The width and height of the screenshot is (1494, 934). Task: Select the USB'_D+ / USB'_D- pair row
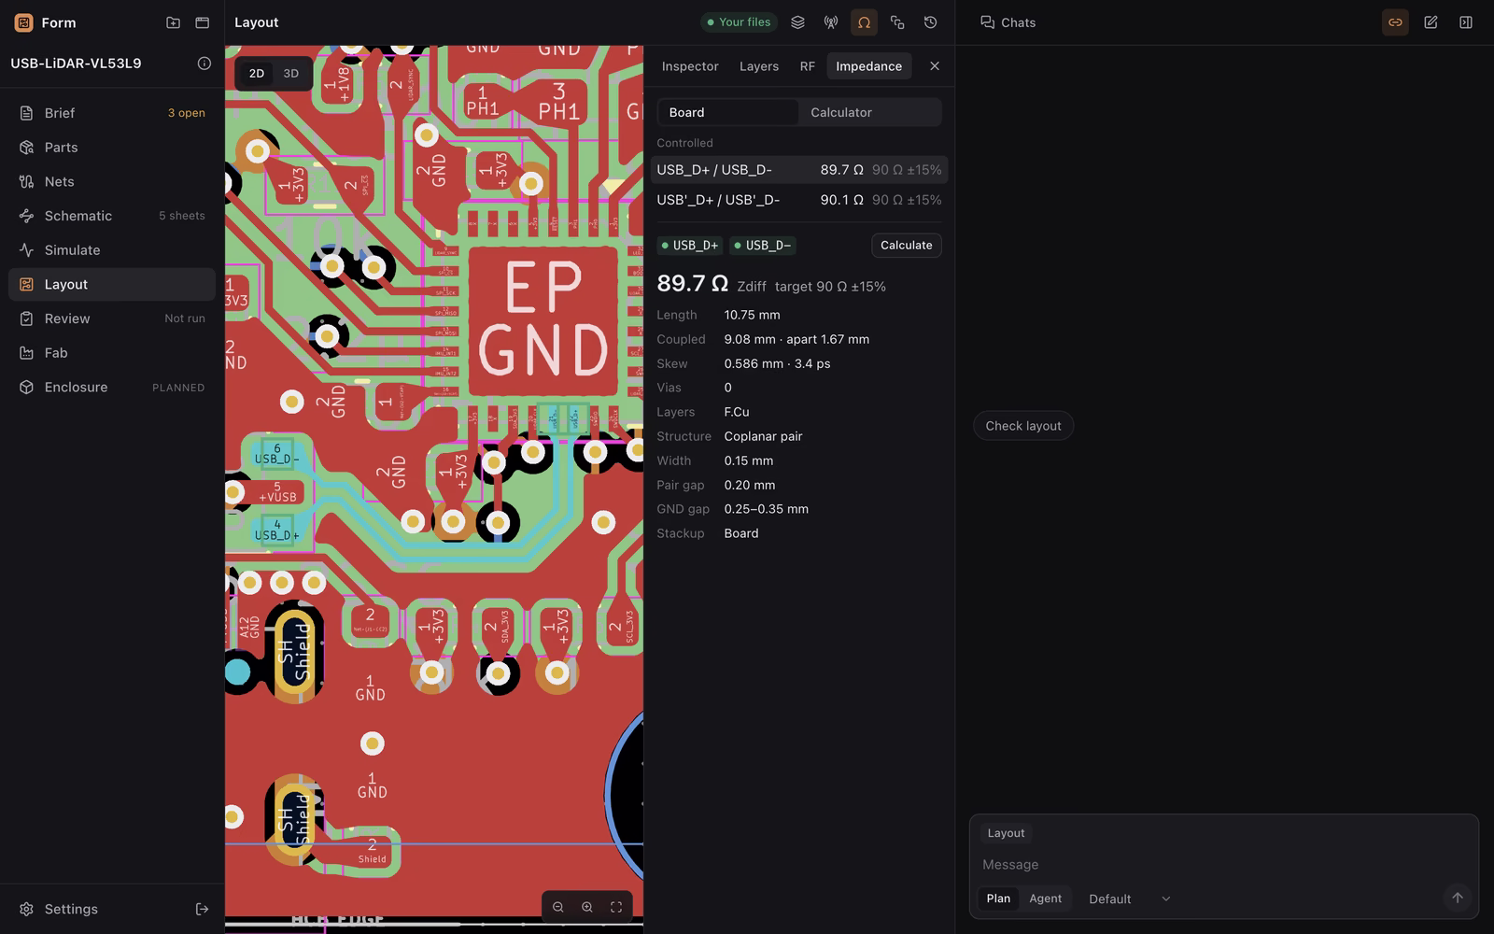(799, 200)
